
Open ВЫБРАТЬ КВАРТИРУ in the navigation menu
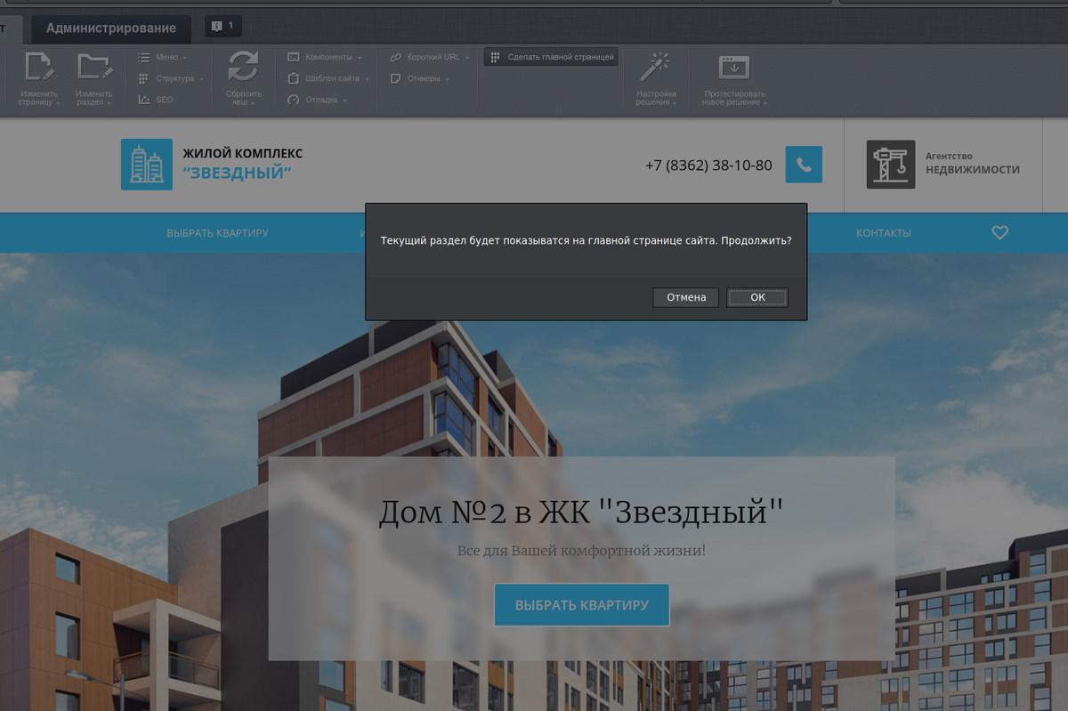[217, 233]
